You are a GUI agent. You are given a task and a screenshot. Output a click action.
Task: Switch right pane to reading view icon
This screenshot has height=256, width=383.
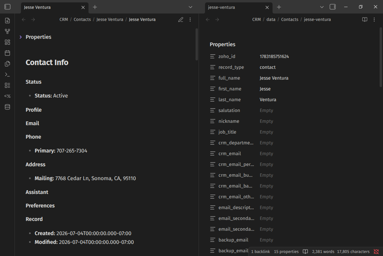365,20
